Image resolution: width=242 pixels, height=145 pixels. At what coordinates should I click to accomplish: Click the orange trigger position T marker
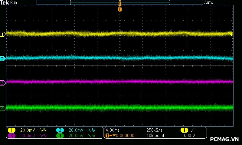tap(120, 9)
